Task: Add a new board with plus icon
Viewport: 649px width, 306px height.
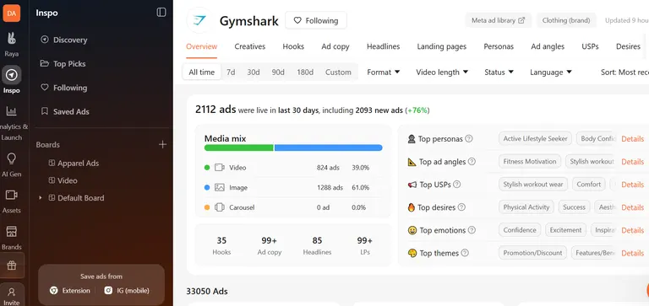Action: pos(162,144)
